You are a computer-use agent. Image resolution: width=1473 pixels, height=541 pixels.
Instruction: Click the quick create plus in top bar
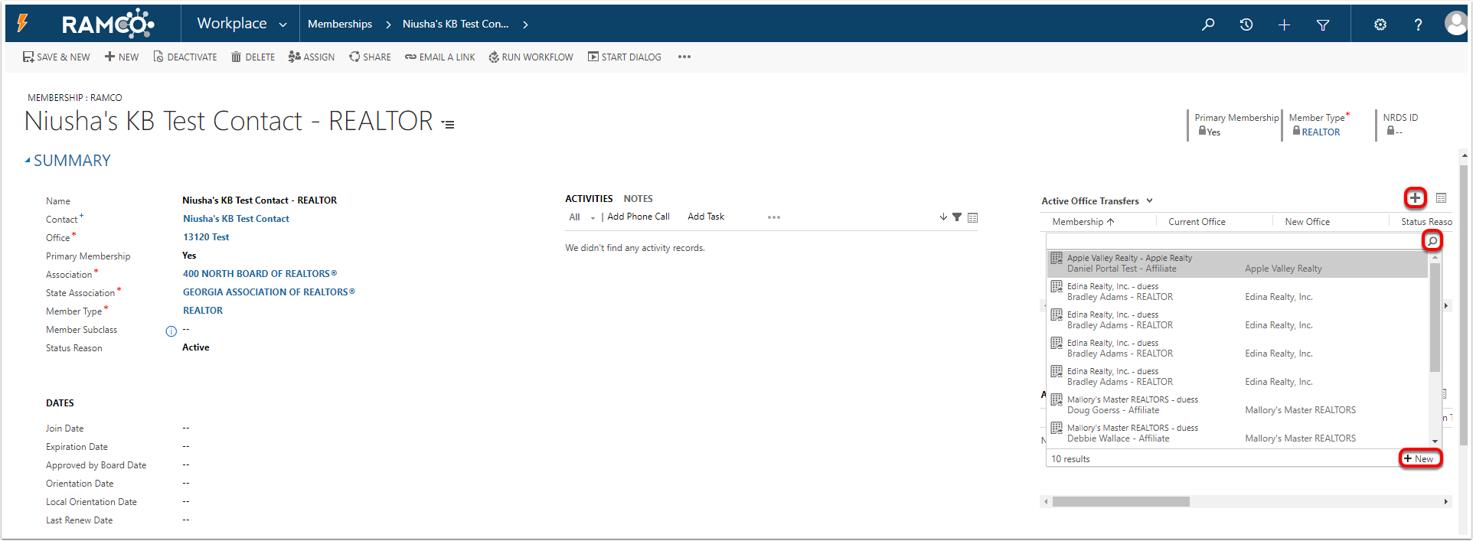click(x=1285, y=24)
